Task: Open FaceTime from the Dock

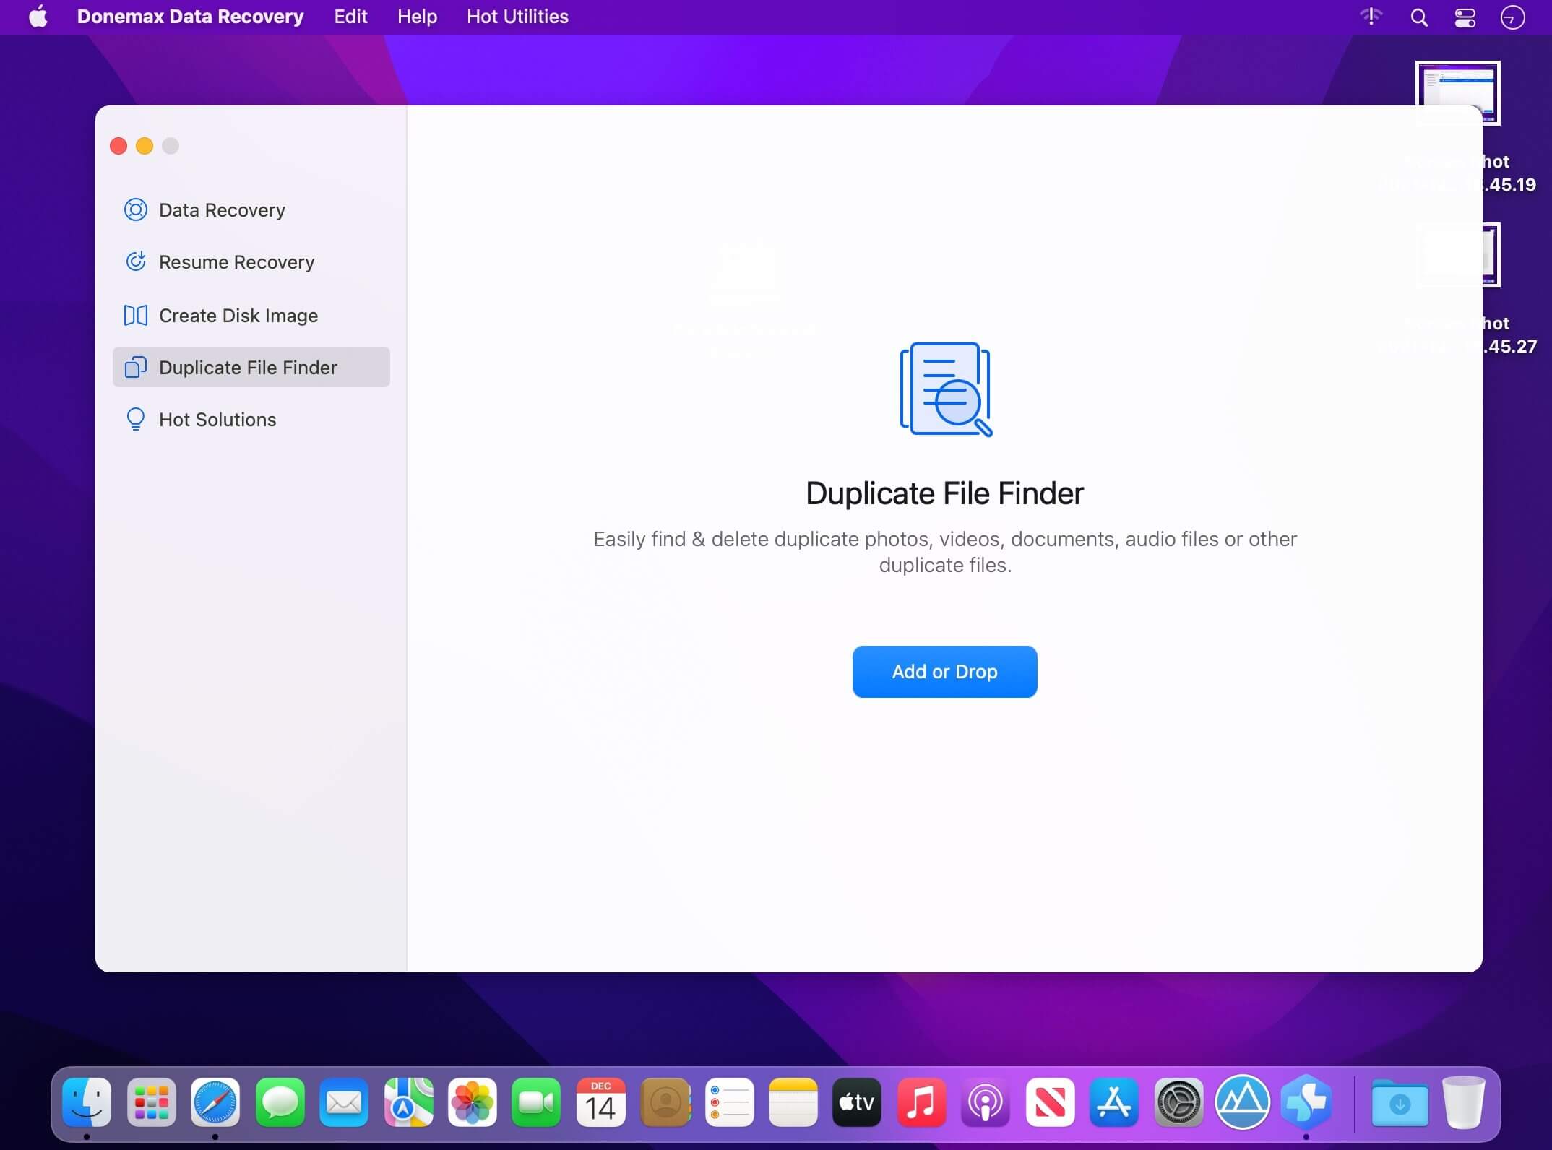Action: [536, 1102]
